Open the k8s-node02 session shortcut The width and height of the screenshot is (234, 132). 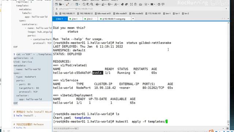[x=136, y=14]
